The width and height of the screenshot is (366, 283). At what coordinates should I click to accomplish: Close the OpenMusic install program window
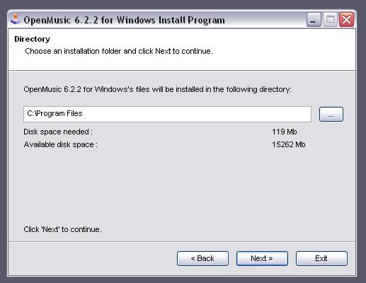[x=346, y=20]
